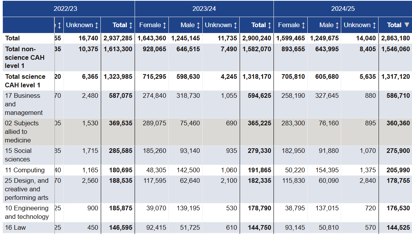
Task: Click the sort arrows on 2022/23 Unknown
Action: click(x=96, y=25)
